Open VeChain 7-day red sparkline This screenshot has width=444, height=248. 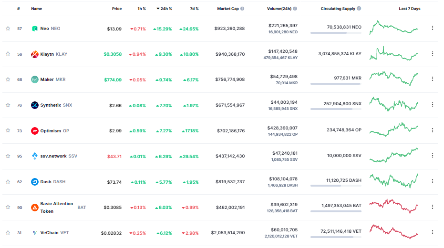click(393, 232)
